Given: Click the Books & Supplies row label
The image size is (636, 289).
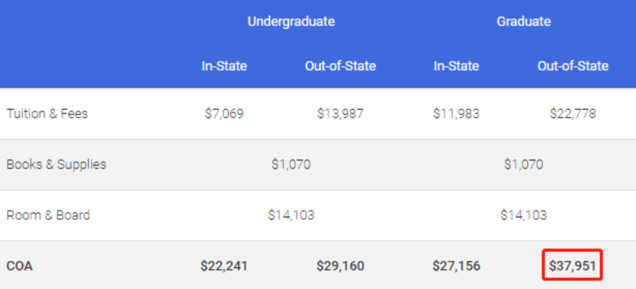Looking at the screenshot, I should (56, 164).
